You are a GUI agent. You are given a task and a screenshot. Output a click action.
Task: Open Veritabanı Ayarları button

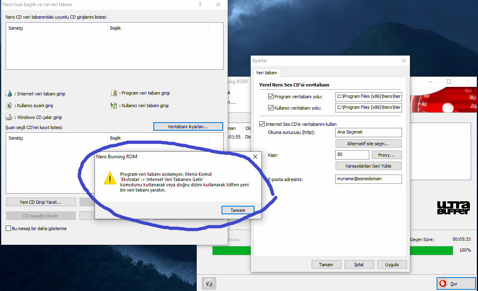tap(188, 127)
